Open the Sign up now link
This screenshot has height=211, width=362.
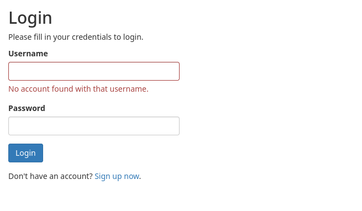(x=117, y=176)
